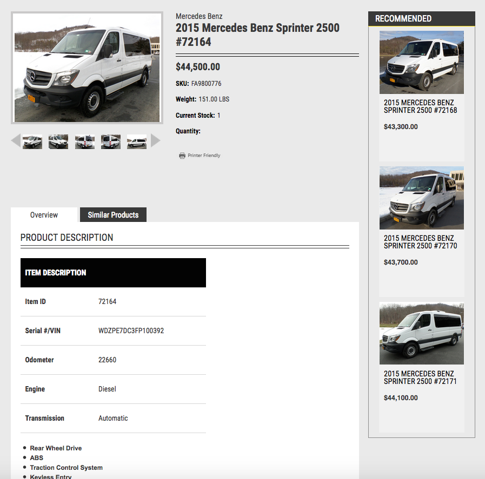Click the product title heading #72164
This screenshot has width=485, height=479.
click(257, 35)
